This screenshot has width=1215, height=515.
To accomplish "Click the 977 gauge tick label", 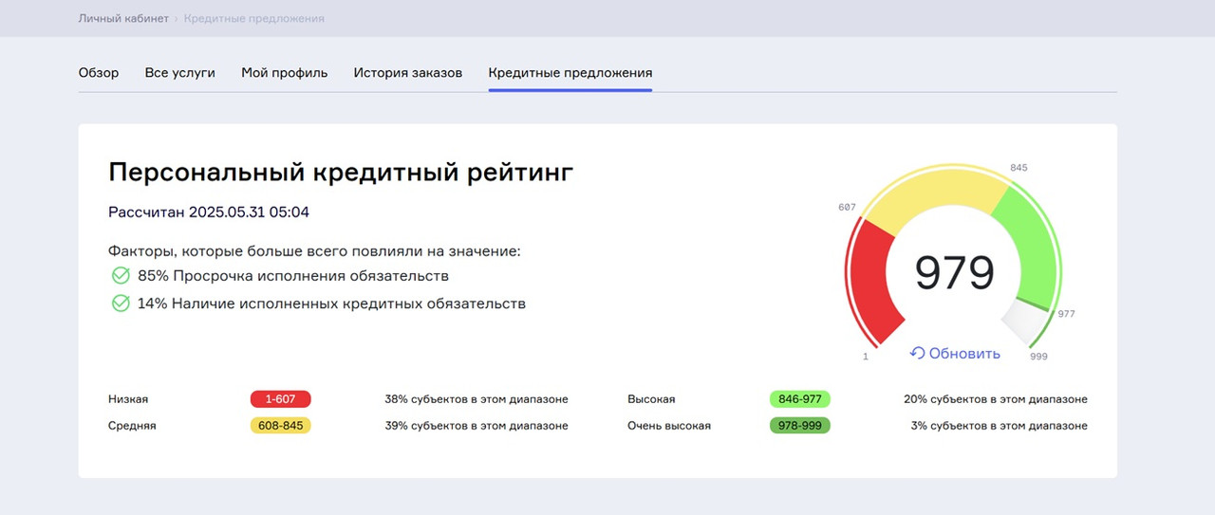I will (1067, 314).
